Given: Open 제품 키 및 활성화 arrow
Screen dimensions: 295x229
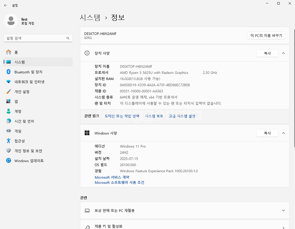Looking at the screenshot, I should point(283,228).
